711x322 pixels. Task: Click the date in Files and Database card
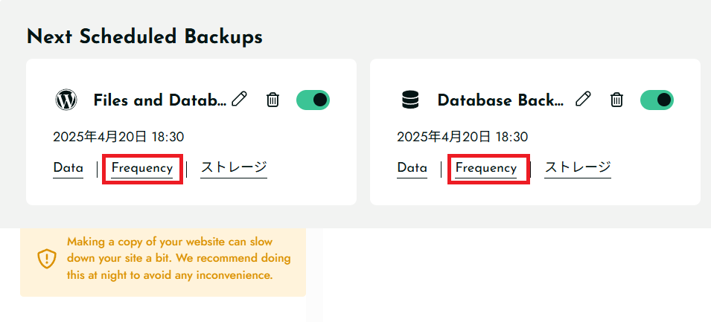[x=118, y=137]
